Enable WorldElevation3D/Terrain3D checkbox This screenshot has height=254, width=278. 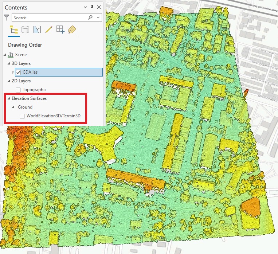[x=22, y=116]
